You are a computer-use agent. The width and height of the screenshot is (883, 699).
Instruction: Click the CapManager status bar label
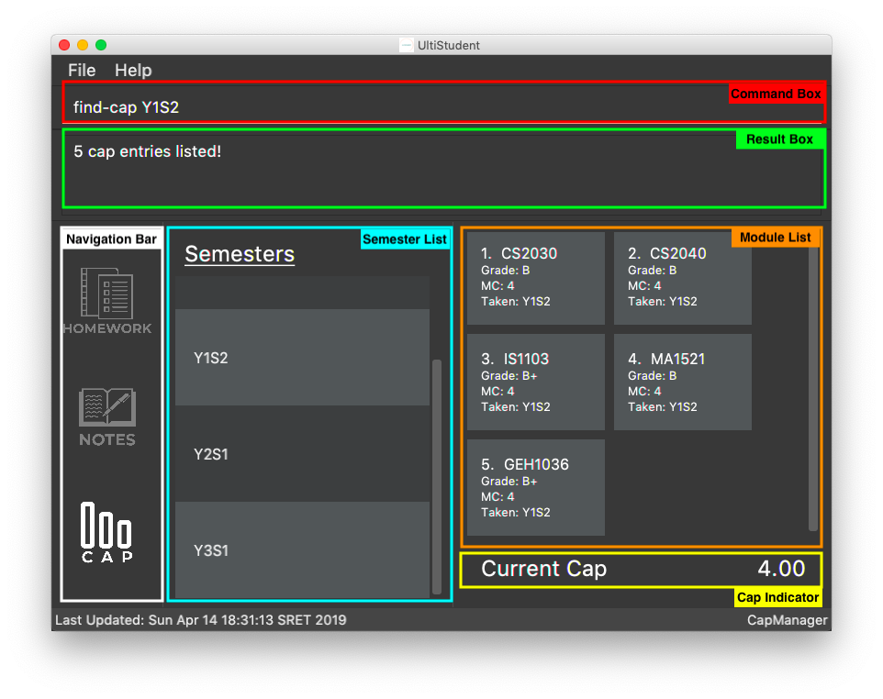pos(787,620)
